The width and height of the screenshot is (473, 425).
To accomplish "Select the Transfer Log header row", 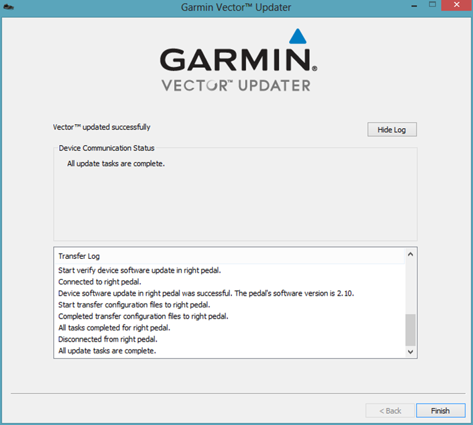I will (x=230, y=256).
